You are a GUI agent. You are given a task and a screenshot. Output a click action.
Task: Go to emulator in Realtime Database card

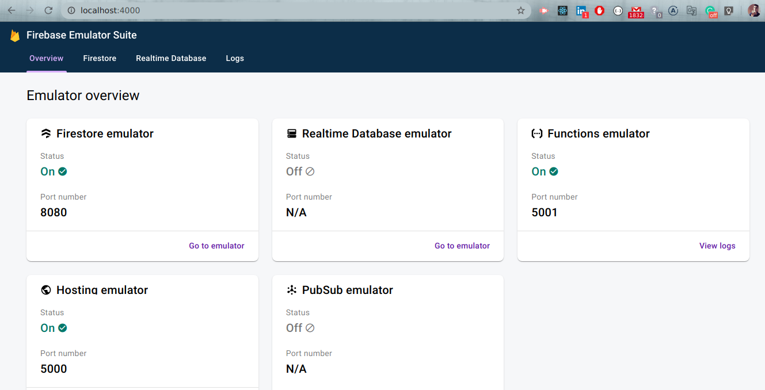tap(462, 246)
